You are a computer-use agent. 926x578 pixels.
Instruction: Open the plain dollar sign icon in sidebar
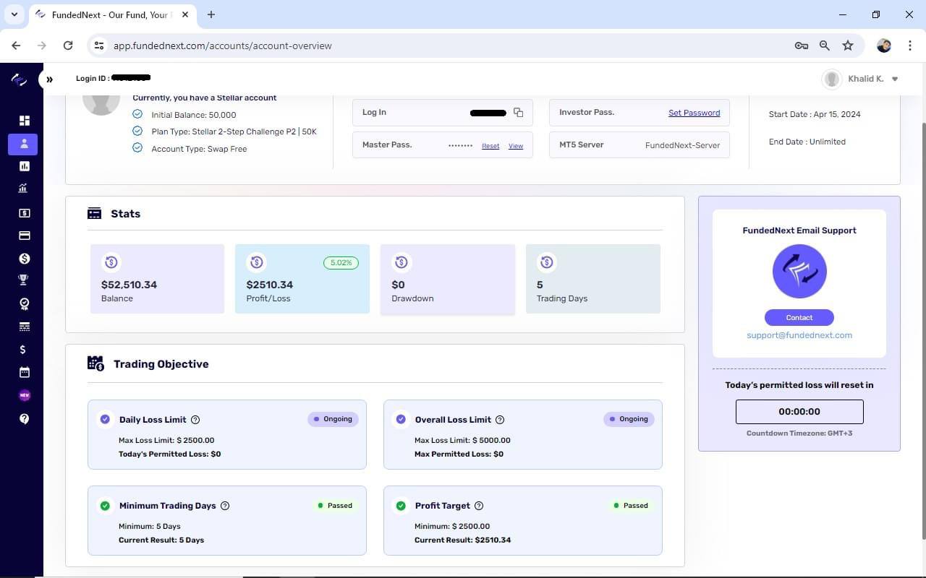24,350
